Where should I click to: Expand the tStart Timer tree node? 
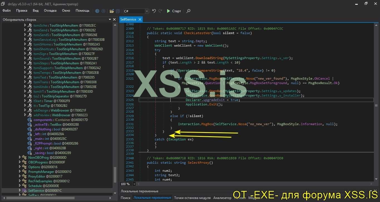click(x=25, y=101)
